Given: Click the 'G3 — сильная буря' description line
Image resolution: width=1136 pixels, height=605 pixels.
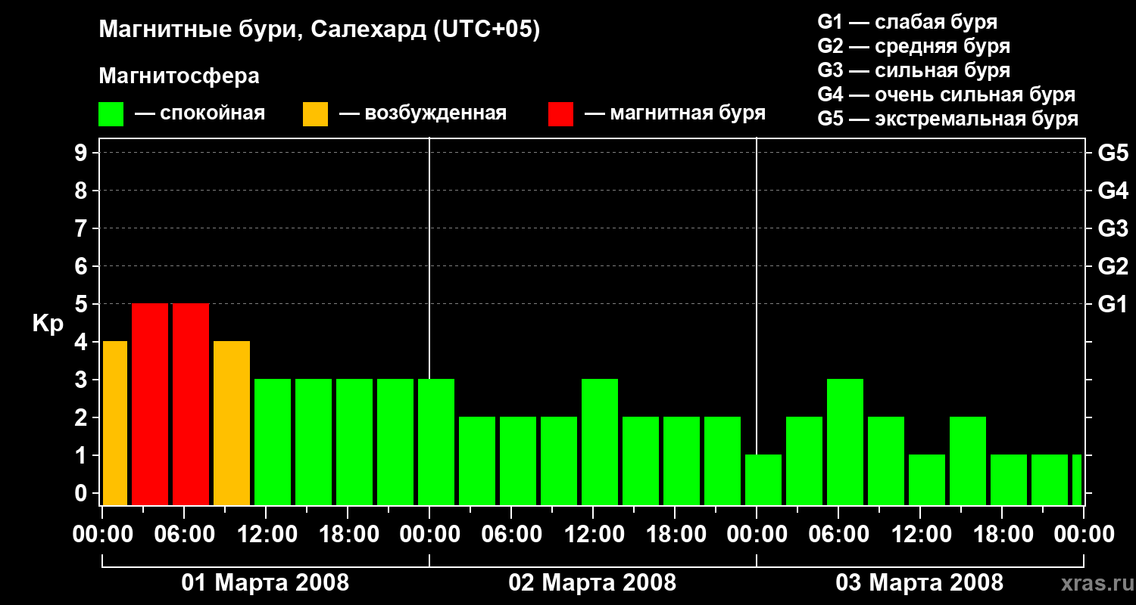Looking at the screenshot, I should coord(913,70).
